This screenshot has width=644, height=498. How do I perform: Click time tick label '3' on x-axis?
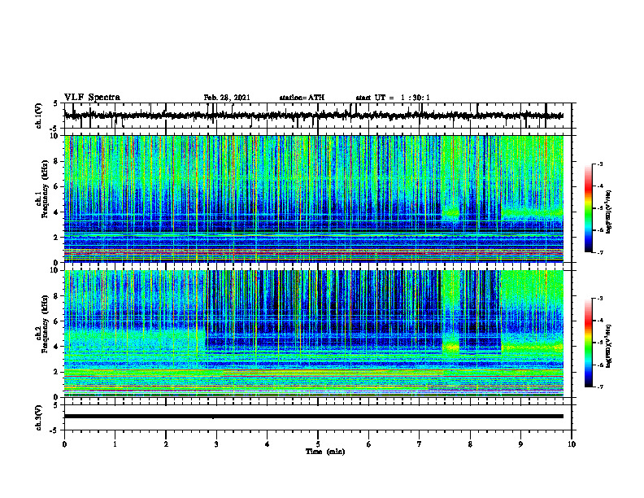(x=216, y=444)
